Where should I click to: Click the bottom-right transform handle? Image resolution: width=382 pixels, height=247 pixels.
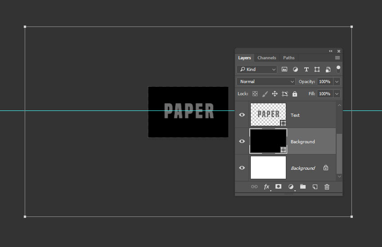(351, 216)
